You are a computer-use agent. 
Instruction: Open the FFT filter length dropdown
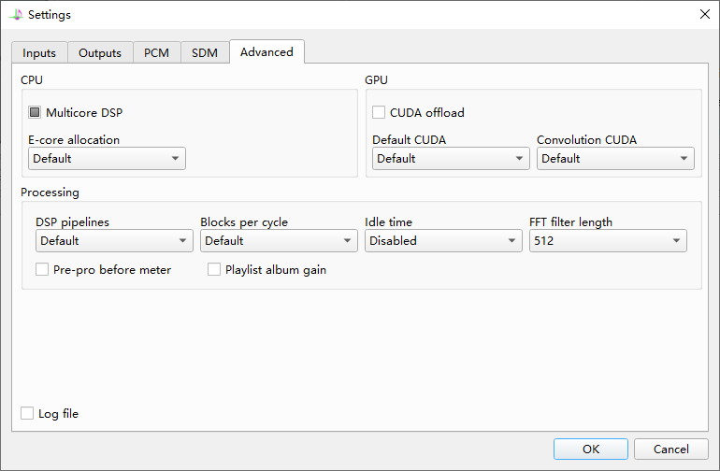click(x=608, y=241)
